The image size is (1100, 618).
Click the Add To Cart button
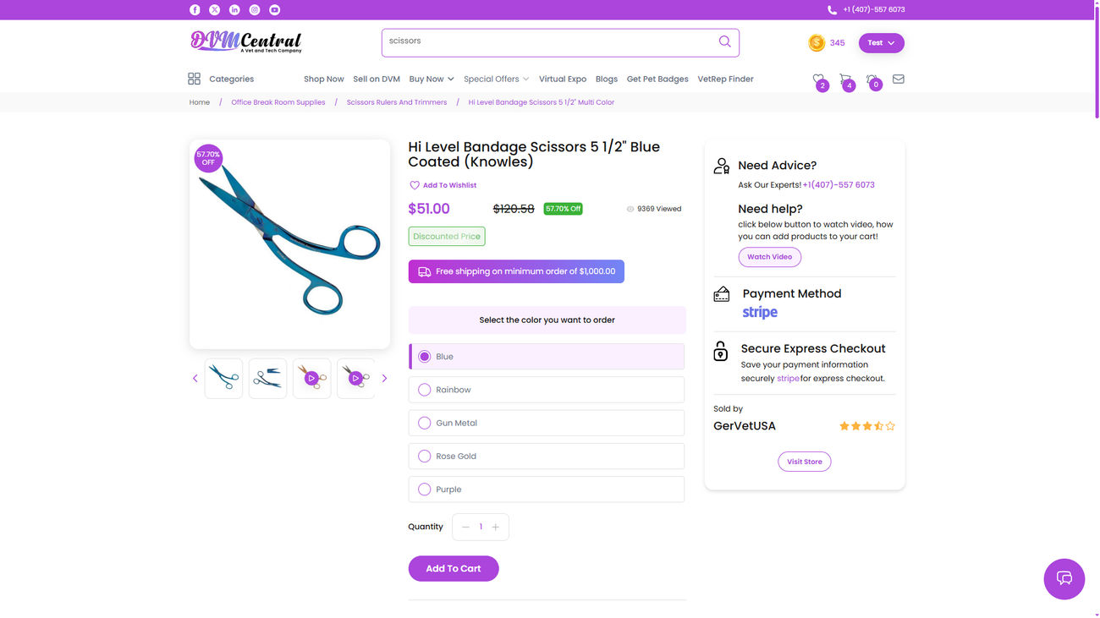454,569
